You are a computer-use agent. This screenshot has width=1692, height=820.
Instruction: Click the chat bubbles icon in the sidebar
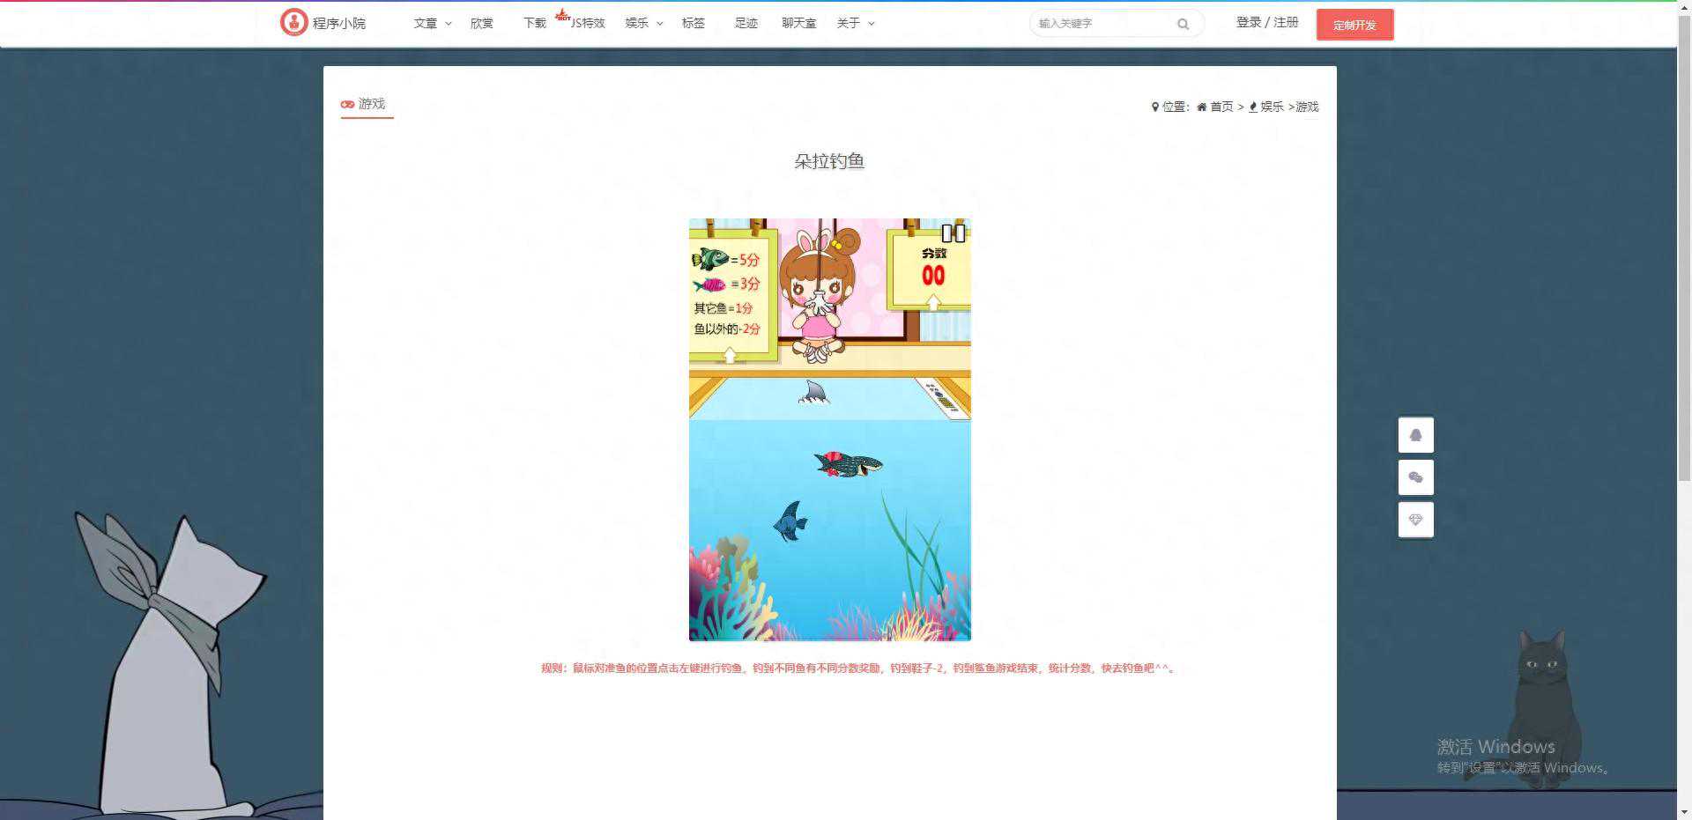click(1415, 476)
